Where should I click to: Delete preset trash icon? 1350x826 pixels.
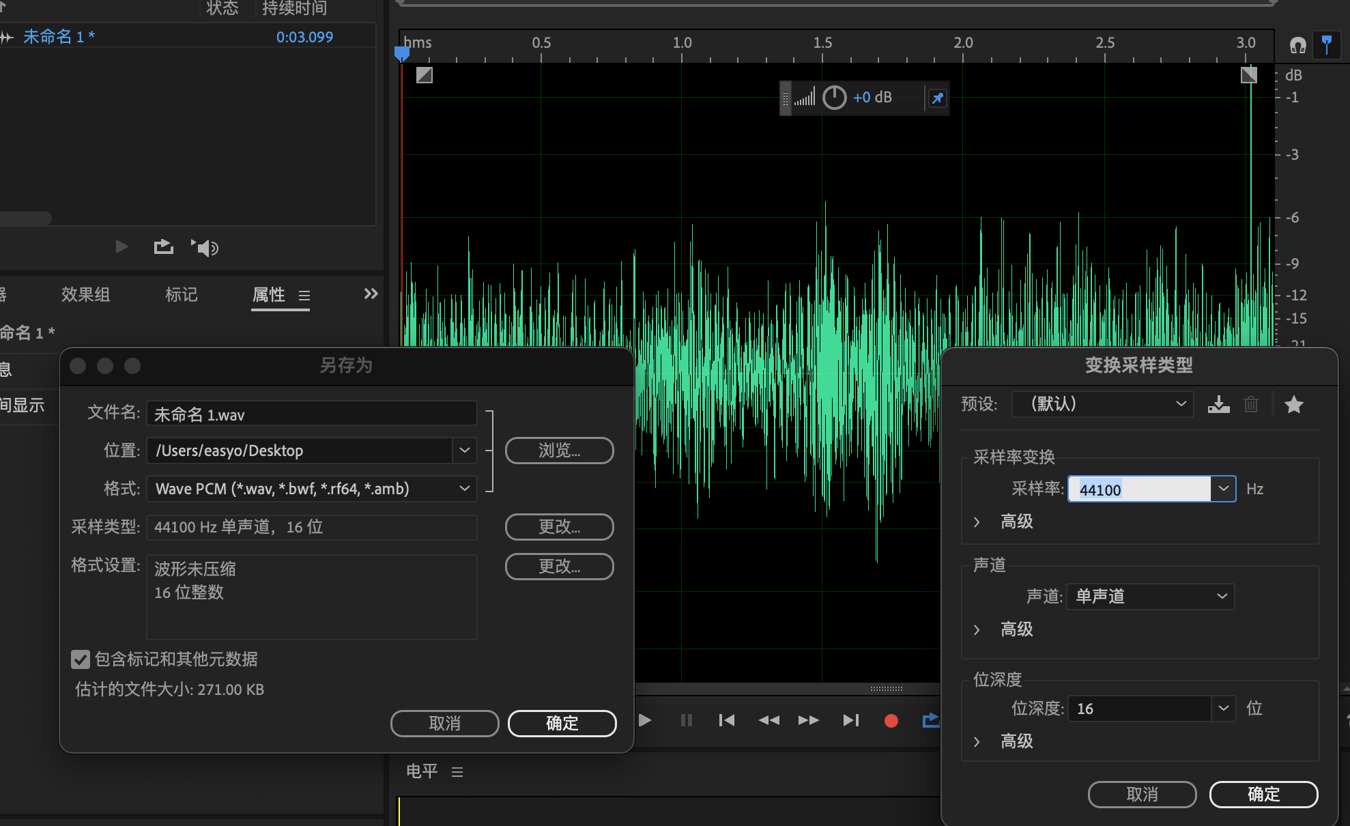[x=1251, y=405]
